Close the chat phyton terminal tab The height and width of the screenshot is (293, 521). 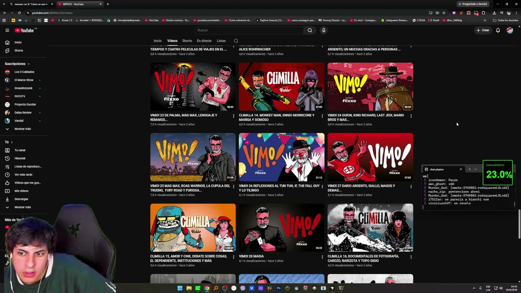tap(461, 169)
